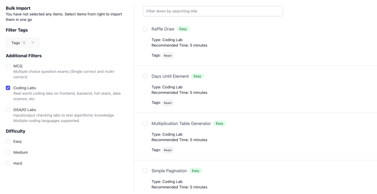Click the React tag under Raffle Draw

(x=168, y=55)
